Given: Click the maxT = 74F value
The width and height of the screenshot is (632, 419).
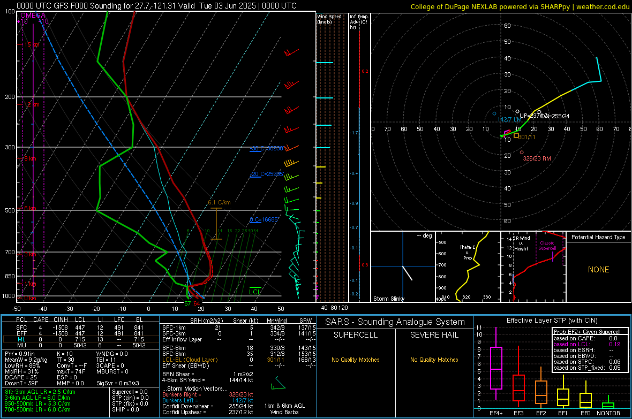Looking at the screenshot, I should (x=71, y=371).
